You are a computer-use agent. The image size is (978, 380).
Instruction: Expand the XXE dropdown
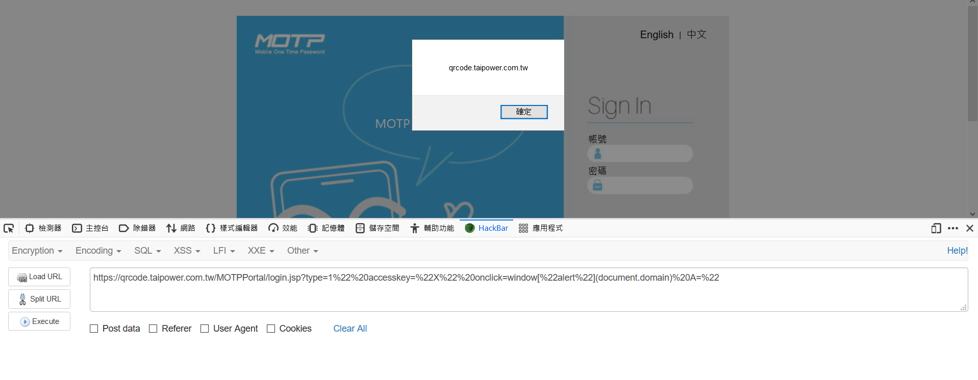point(261,251)
